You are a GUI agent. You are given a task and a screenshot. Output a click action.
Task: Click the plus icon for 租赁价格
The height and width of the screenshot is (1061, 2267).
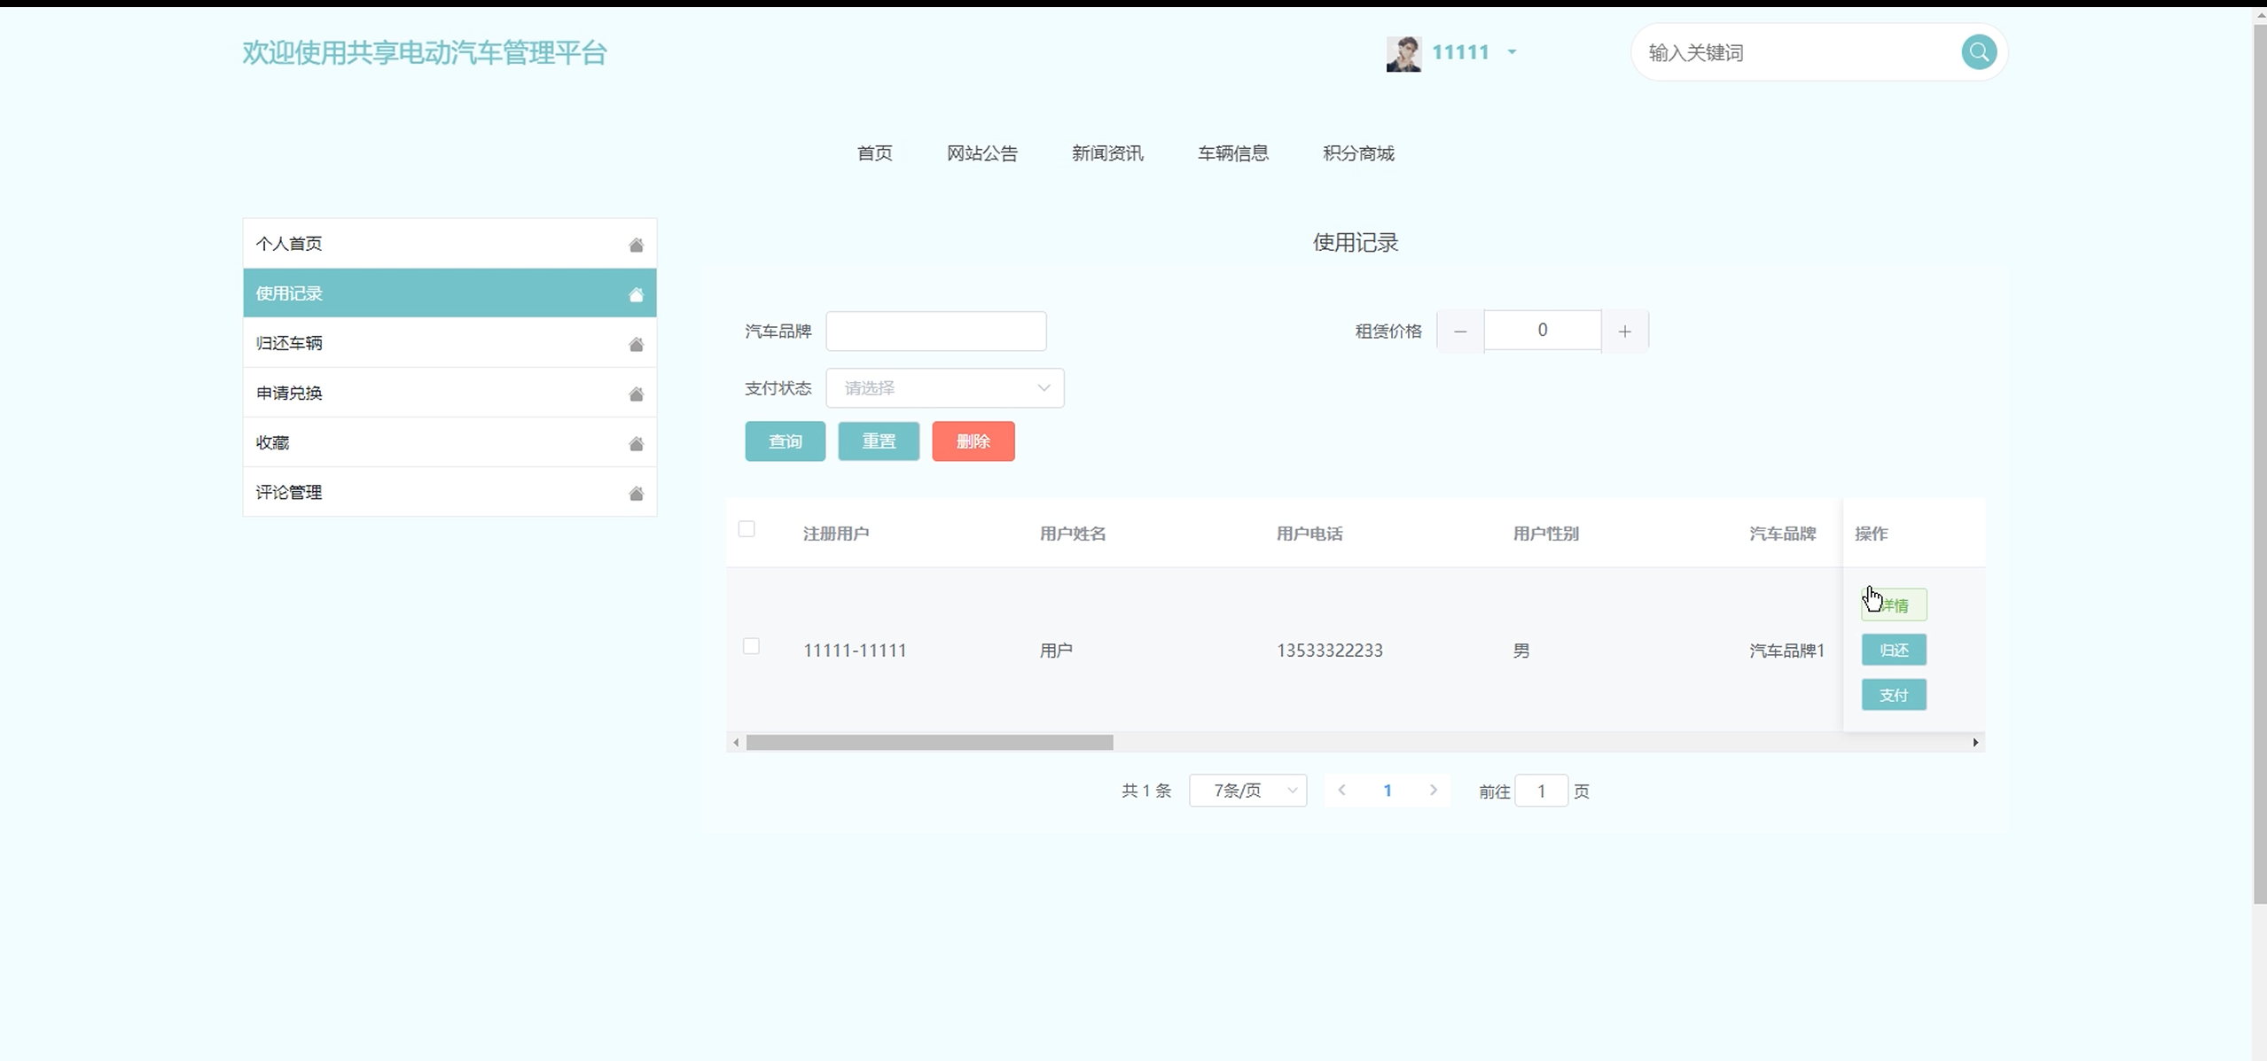tap(1624, 331)
